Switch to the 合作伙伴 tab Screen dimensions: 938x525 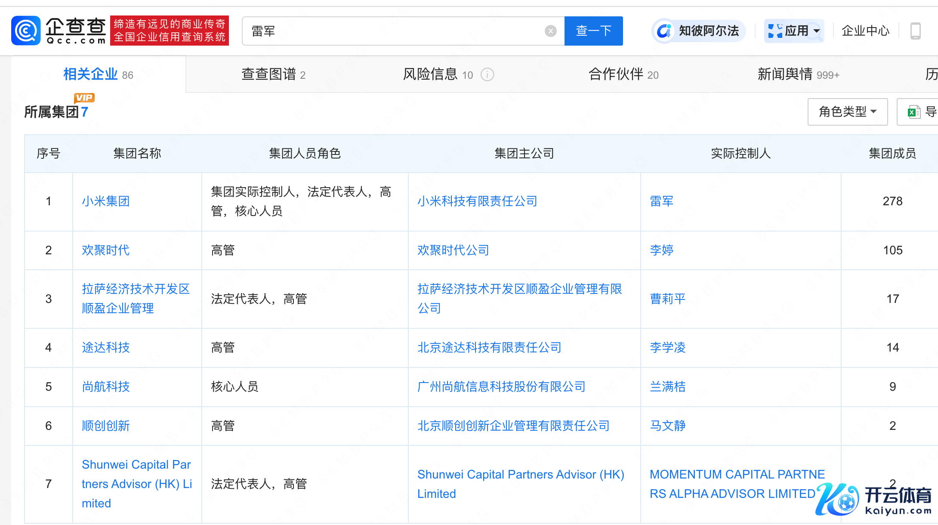(x=623, y=74)
